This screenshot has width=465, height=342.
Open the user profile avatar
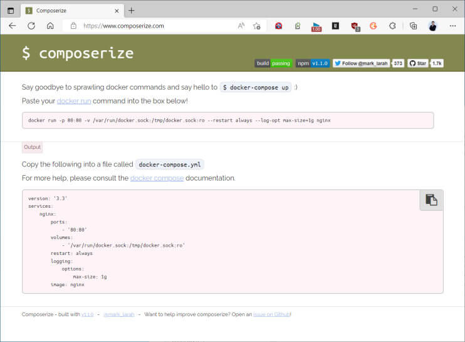[x=432, y=26]
